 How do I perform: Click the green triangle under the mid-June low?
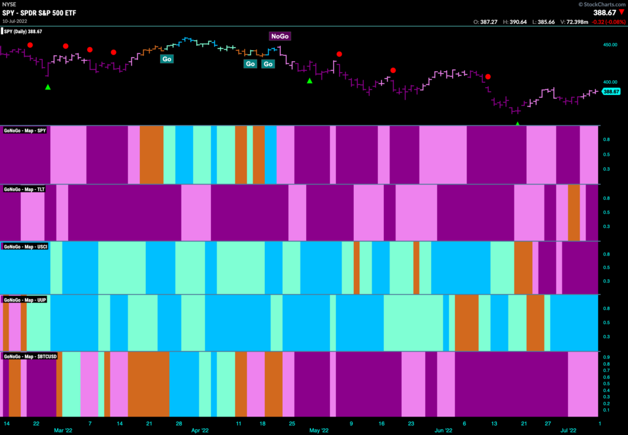click(518, 124)
